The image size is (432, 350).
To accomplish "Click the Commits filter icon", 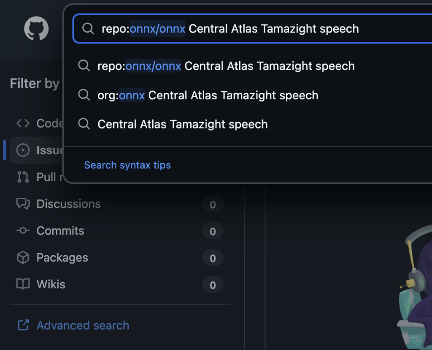I will (x=23, y=231).
